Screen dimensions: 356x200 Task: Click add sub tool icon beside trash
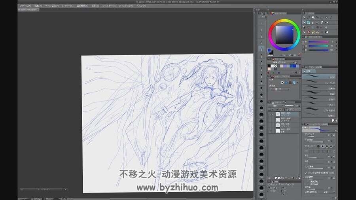pos(333,120)
